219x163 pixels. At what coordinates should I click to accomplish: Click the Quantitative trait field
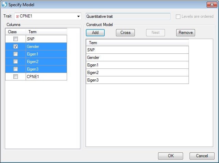coord(128,16)
